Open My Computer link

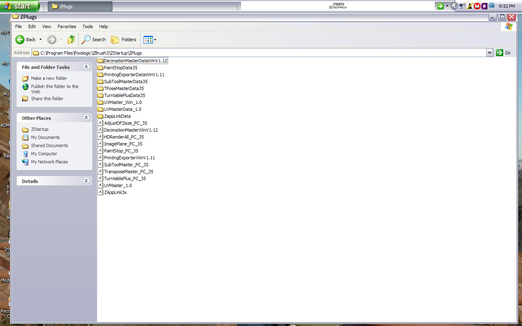click(x=44, y=154)
